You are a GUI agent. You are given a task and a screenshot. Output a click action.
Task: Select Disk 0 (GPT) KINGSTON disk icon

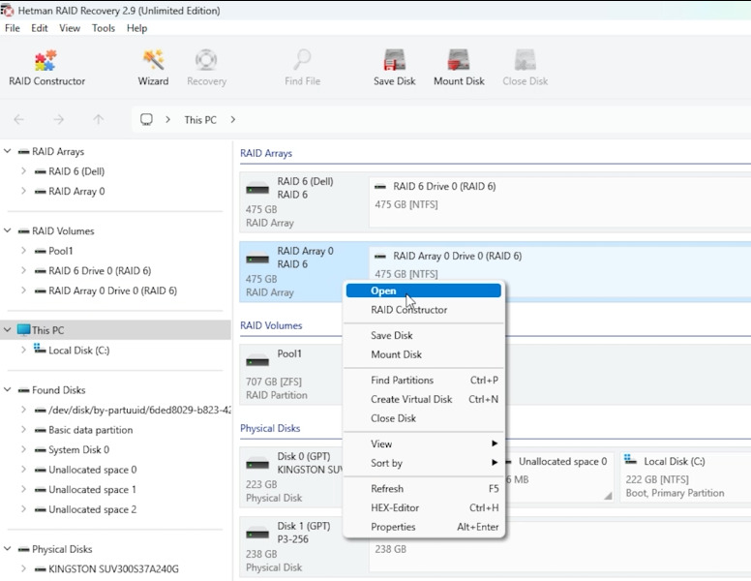point(257,464)
